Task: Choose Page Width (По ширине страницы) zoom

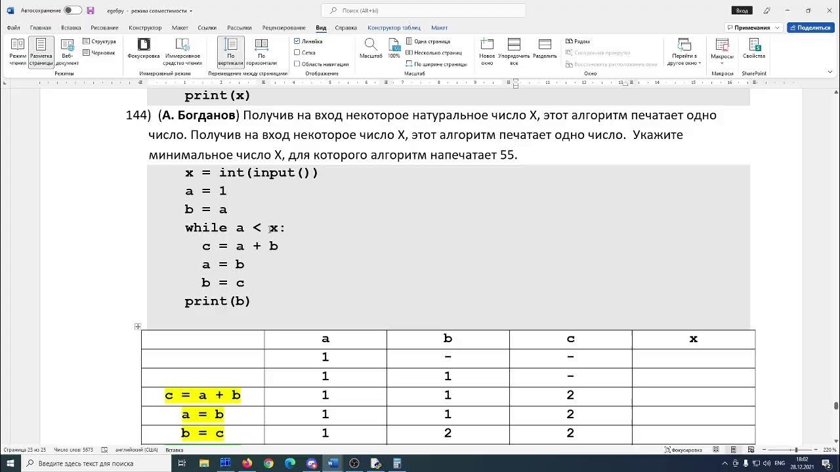Action: (436, 64)
